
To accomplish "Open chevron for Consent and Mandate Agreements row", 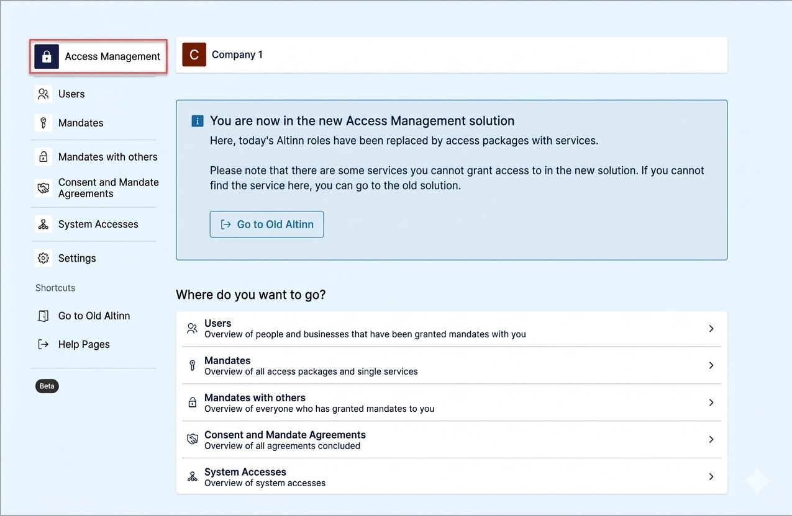I will pos(711,440).
